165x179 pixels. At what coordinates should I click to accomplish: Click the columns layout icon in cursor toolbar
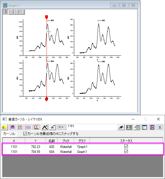point(129,127)
